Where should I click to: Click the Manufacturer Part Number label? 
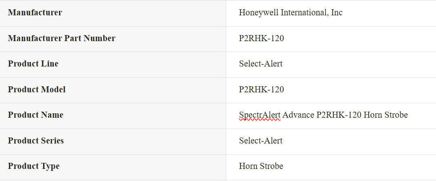tap(61, 38)
